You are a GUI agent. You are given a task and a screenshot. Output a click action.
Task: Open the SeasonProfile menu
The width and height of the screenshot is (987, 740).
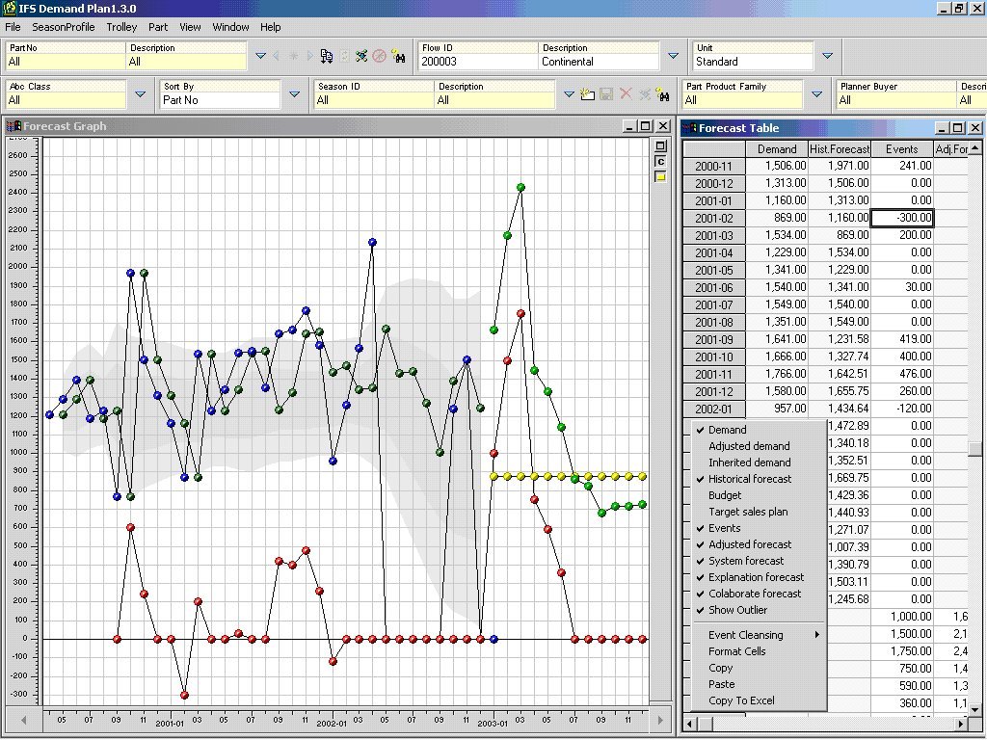pyautogui.click(x=64, y=27)
